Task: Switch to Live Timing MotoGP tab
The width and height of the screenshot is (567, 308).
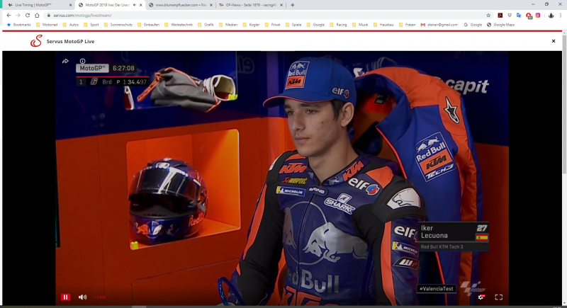Action: pyautogui.click(x=39, y=5)
